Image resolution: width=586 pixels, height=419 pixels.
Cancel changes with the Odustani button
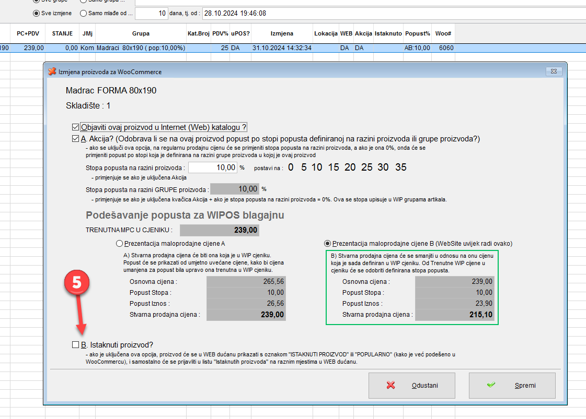coord(411,386)
